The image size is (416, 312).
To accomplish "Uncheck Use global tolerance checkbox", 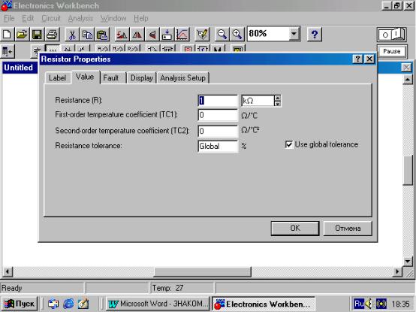I will 288,144.
